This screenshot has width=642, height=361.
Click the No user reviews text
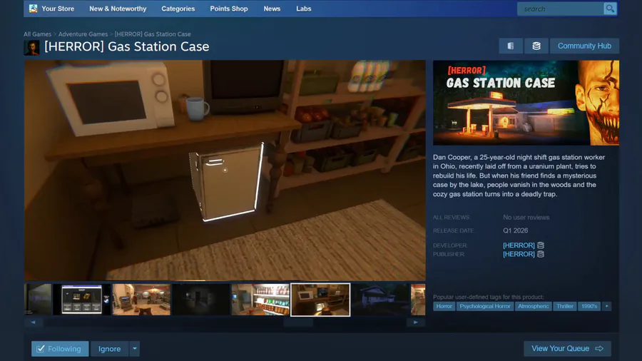[526, 218]
